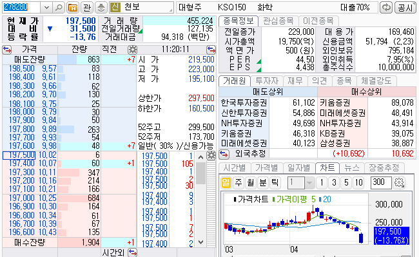Select interval button 10
Viewport: 419px width, 257px height.
[358, 182]
